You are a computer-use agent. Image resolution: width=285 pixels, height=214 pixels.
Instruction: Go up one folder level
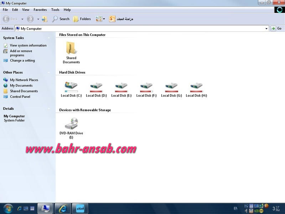45,19
